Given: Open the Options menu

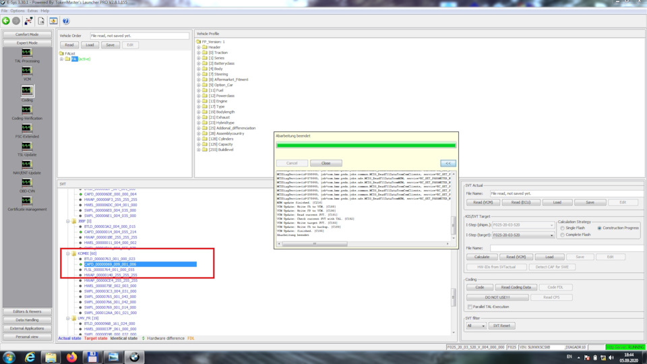Looking at the screenshot, I should pyautogui.click(x=18, y=11).
